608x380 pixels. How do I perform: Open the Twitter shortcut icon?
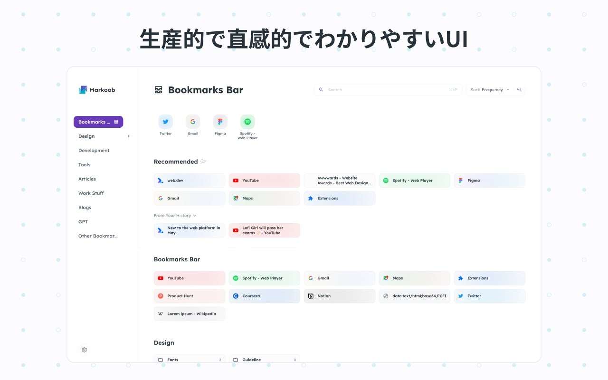[165, 122]
